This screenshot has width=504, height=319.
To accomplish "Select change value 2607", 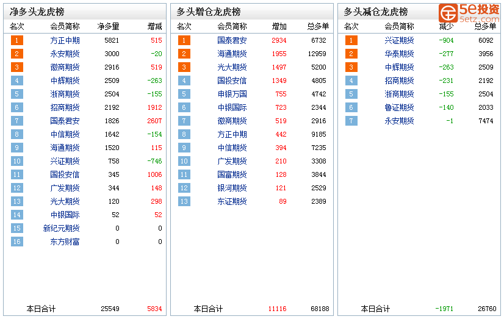I will coord(154,121).
